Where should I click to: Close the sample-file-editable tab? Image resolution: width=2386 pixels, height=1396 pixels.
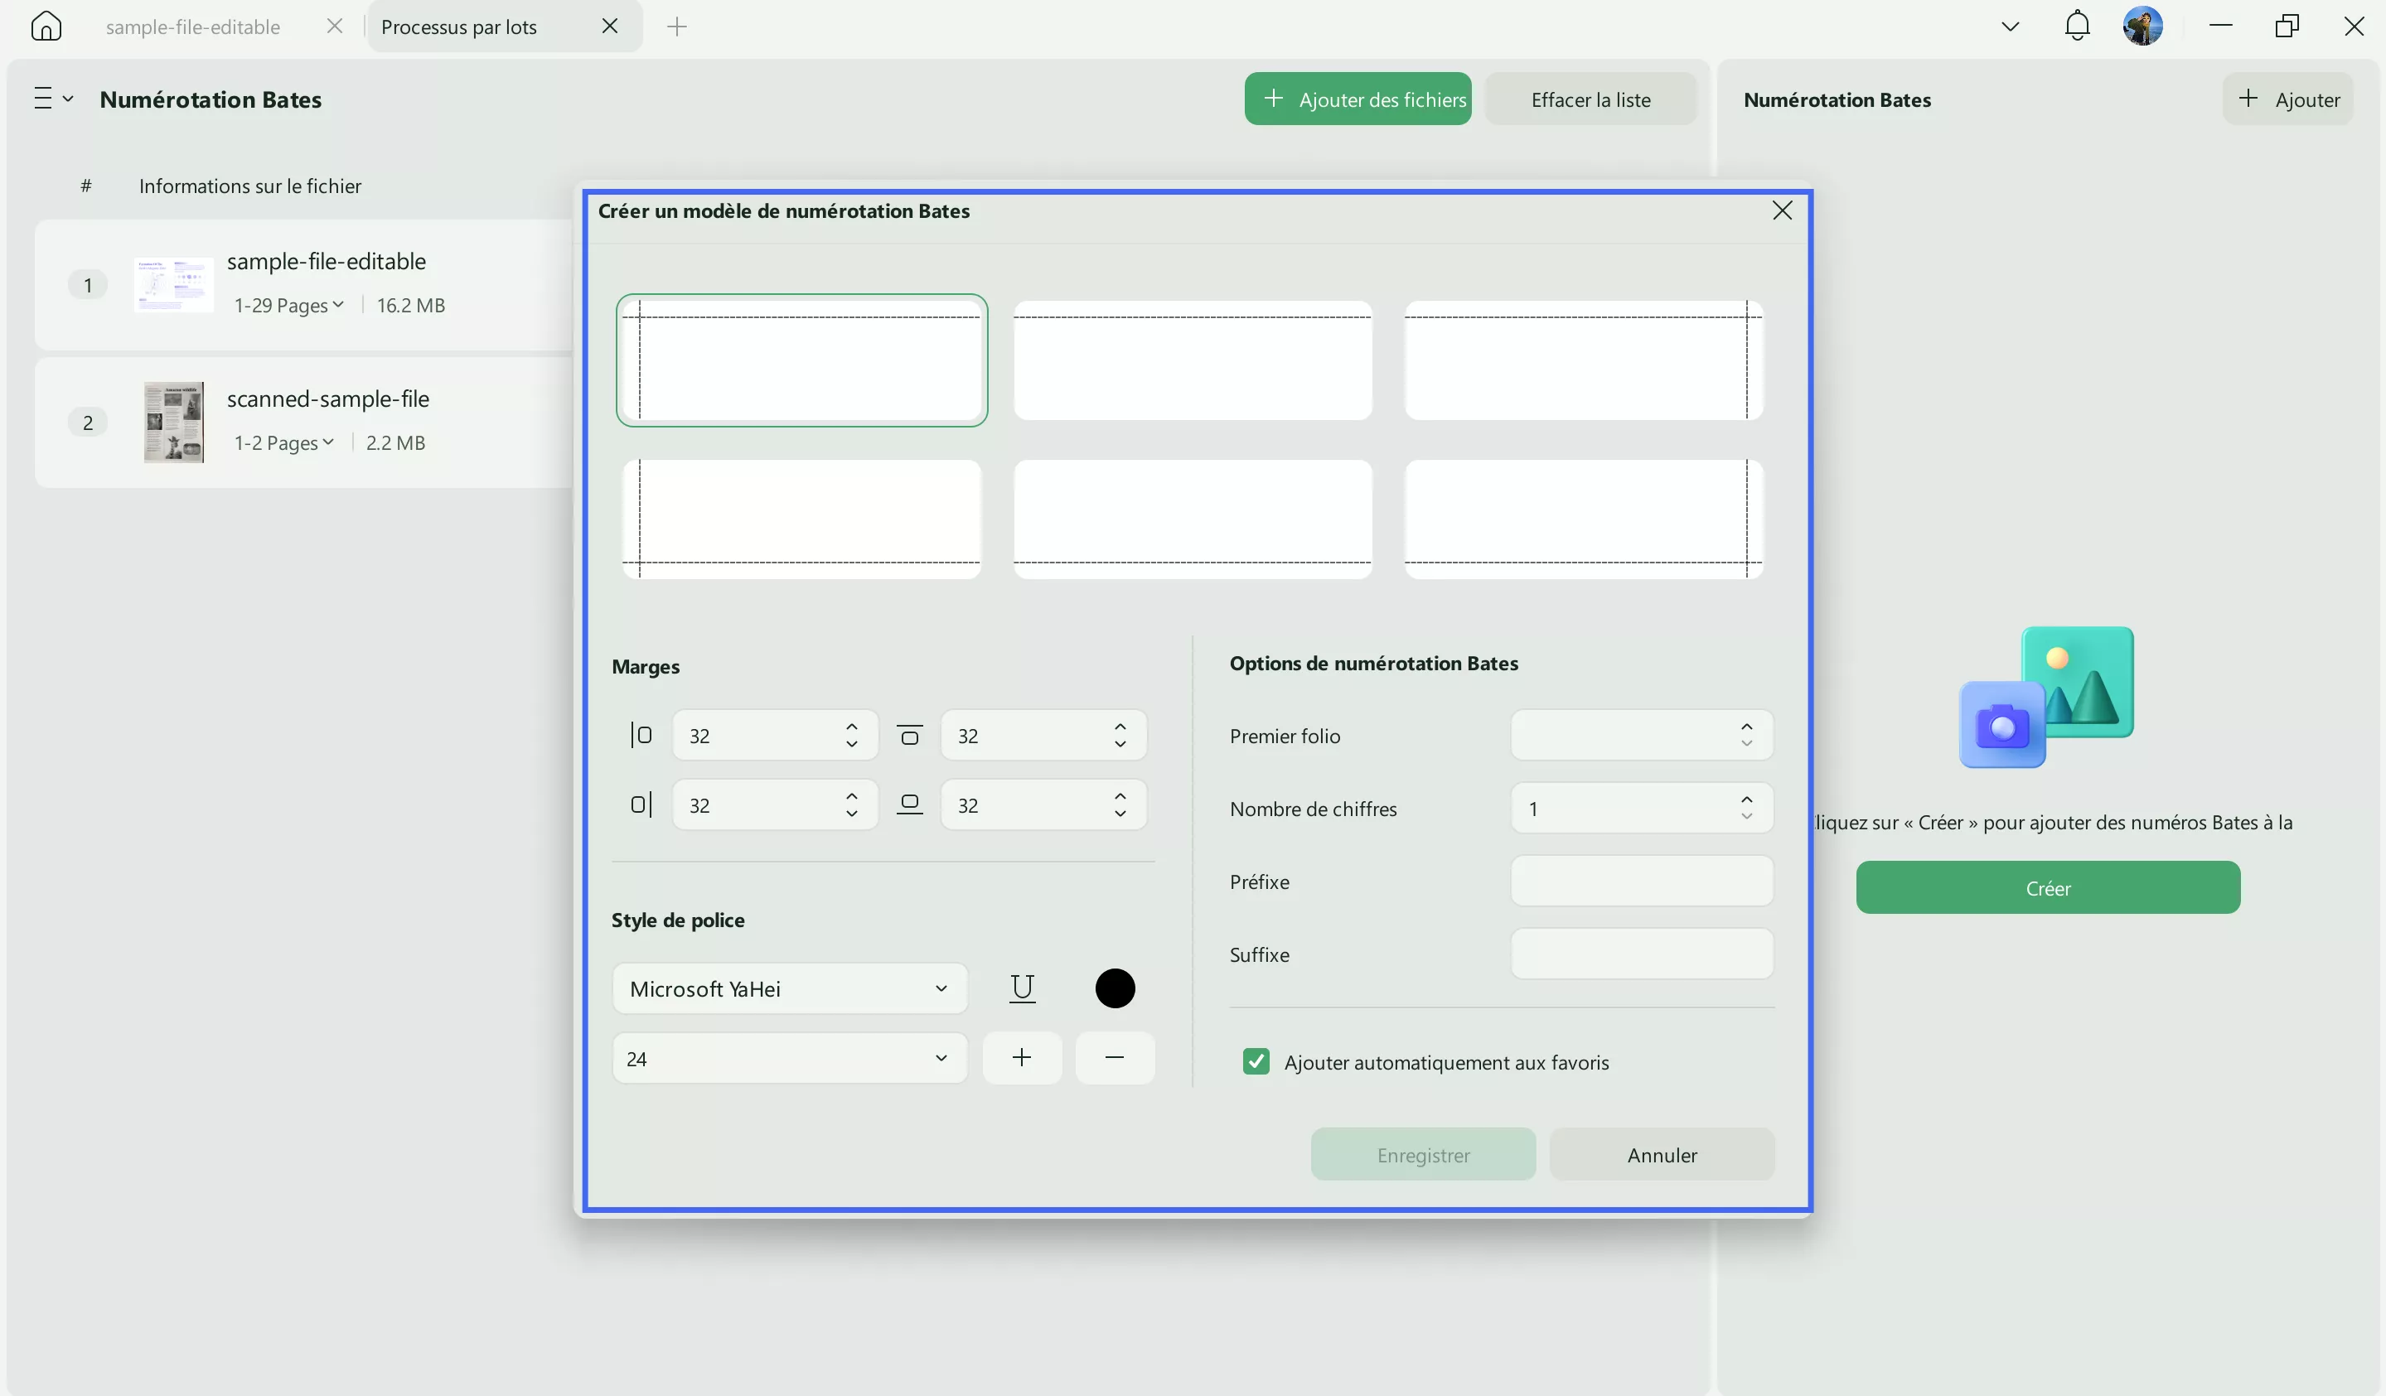click(x=334, y=27)
